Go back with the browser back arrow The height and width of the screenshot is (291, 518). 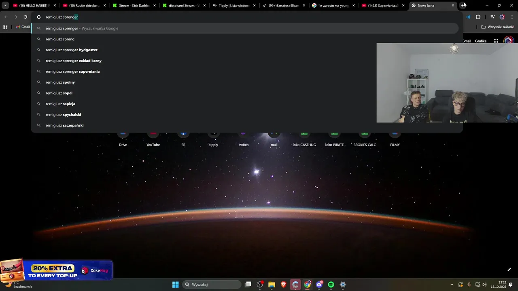coord(6,17)
